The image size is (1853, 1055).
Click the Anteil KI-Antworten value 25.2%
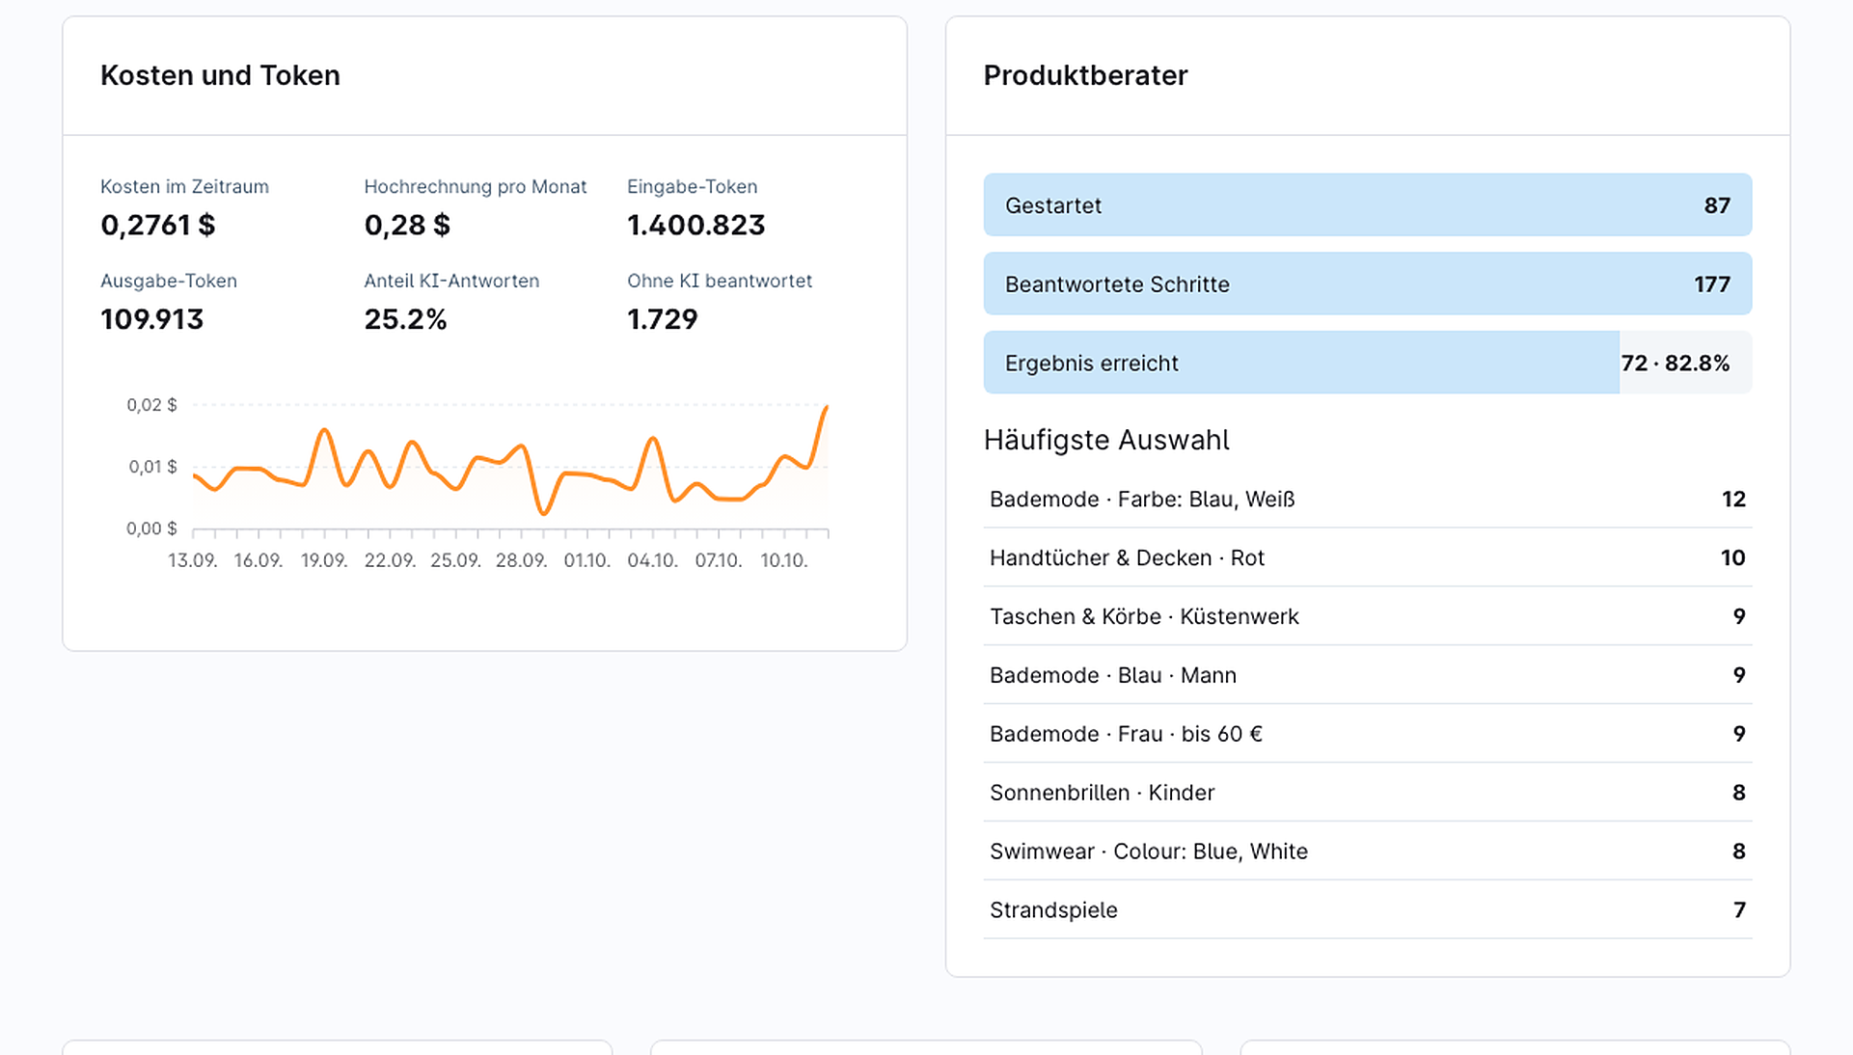click(x=405, y=319)
